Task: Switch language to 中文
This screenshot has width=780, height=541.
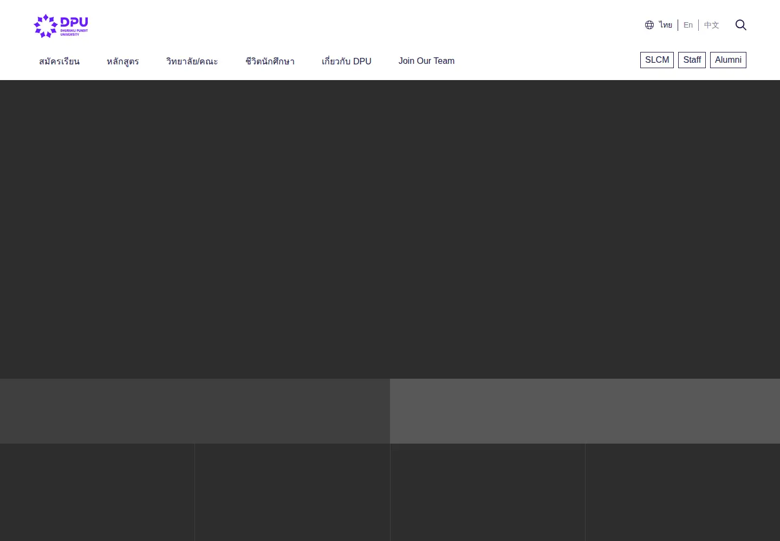Action: 711,25
